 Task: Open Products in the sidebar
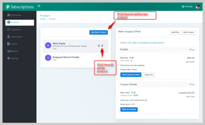(20, 22)
